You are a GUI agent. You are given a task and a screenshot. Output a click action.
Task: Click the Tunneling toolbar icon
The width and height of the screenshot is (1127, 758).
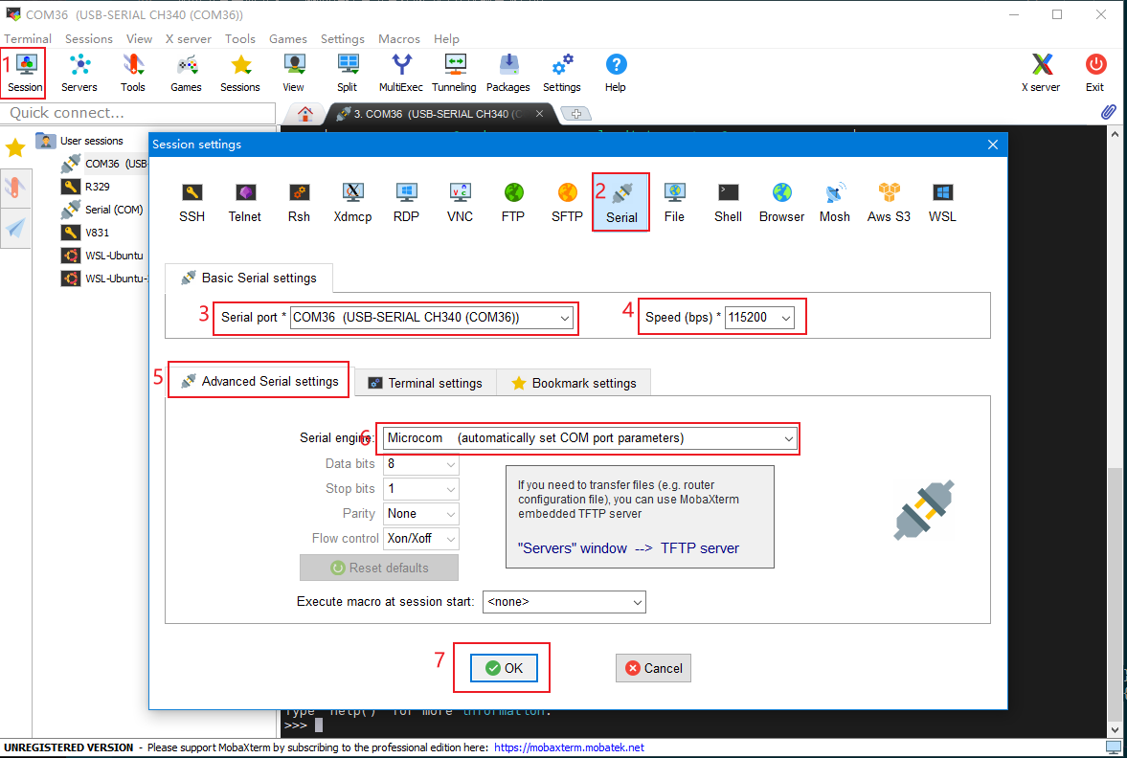coord(454,73)
